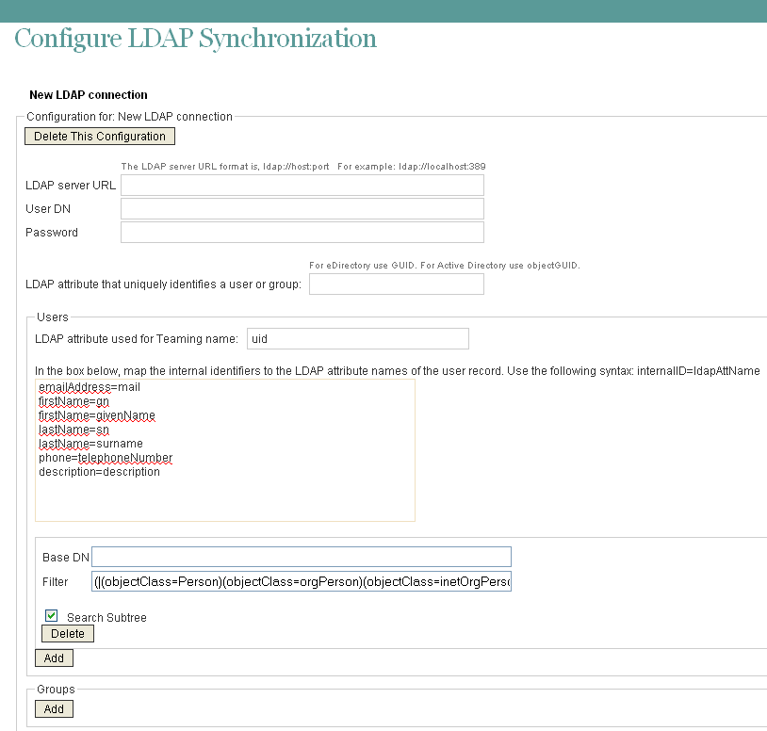Click the New LDAP connection heading

(88, 94)
